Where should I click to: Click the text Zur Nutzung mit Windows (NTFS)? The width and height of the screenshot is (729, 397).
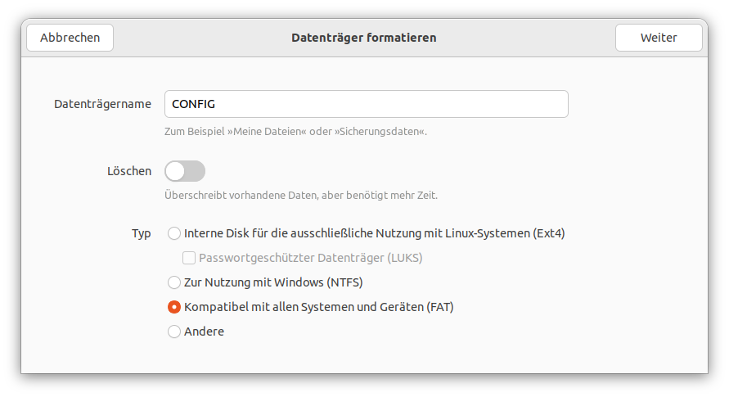273,282
